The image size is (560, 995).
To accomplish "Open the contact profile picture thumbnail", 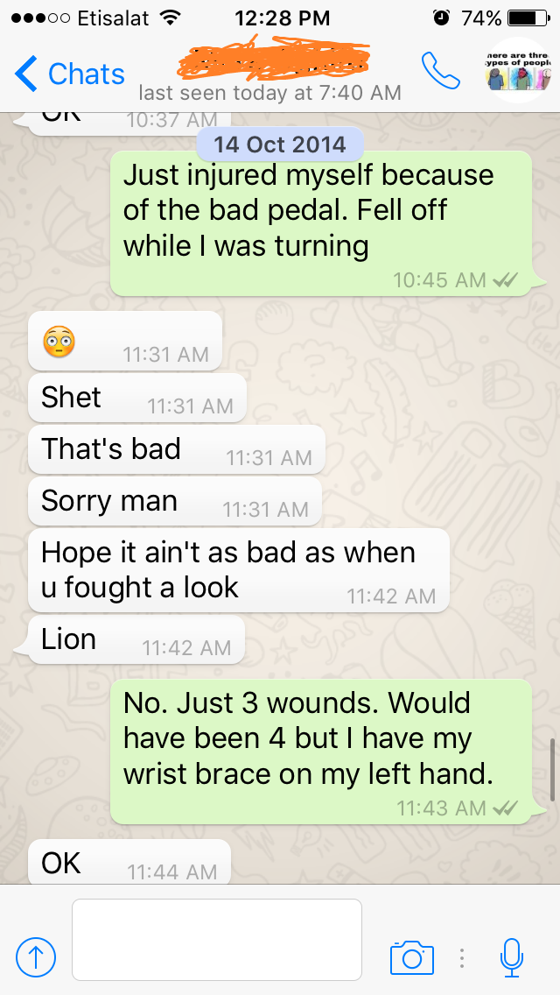I will pyautogui.click(x=519, y=70).
